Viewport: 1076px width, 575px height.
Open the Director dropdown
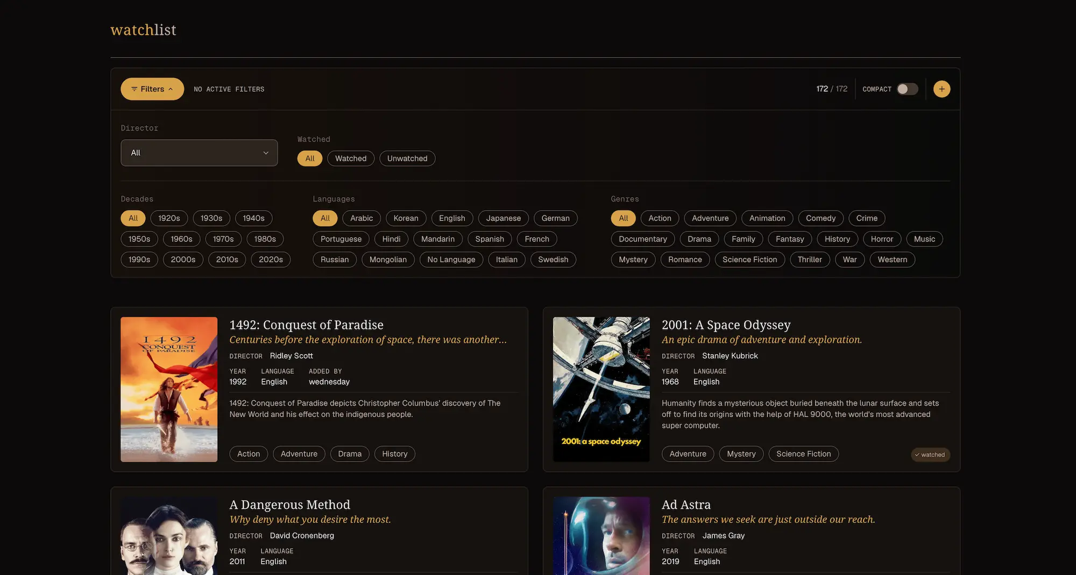(x=199, y=153)
